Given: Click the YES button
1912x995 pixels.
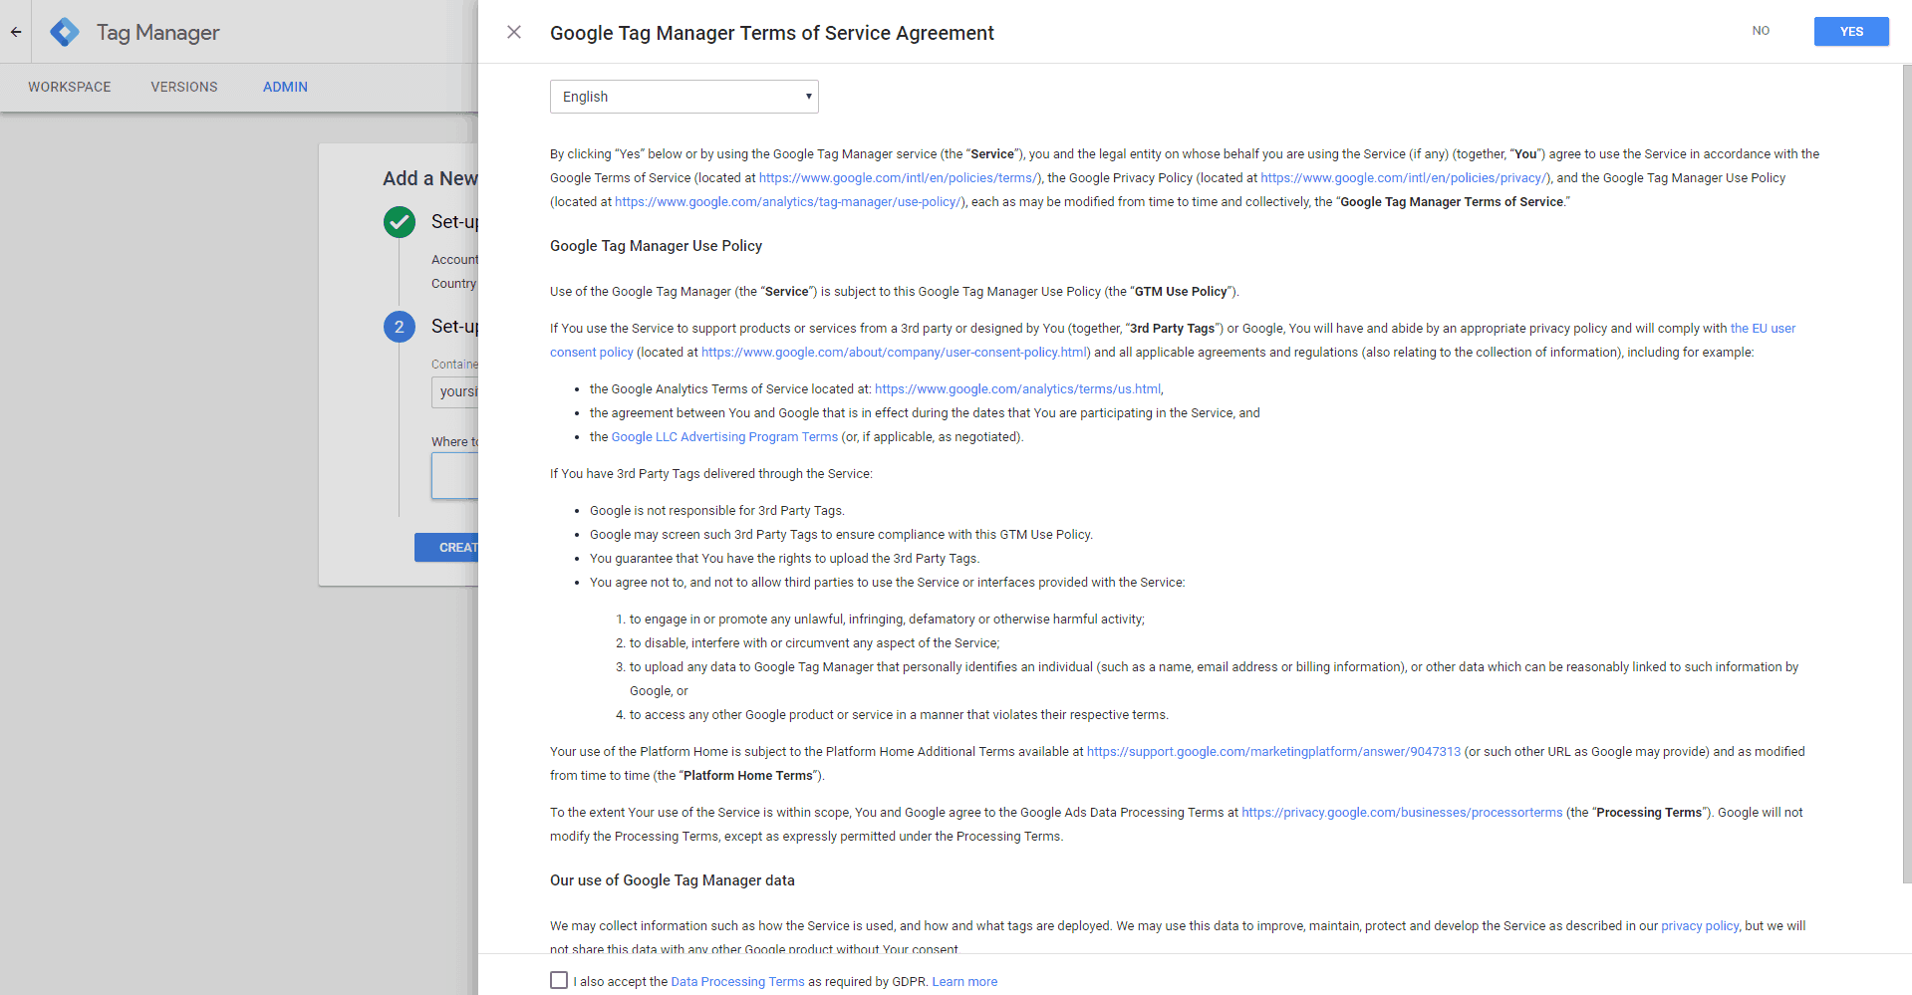Looking at the screenshot, I should pyautogui.click(x=1851, y=32).
